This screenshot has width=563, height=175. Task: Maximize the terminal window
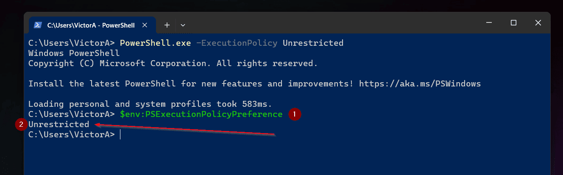[513, 23]
